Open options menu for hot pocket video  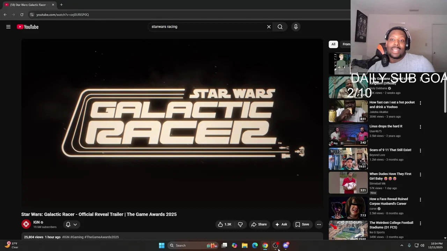pos(420,103)
